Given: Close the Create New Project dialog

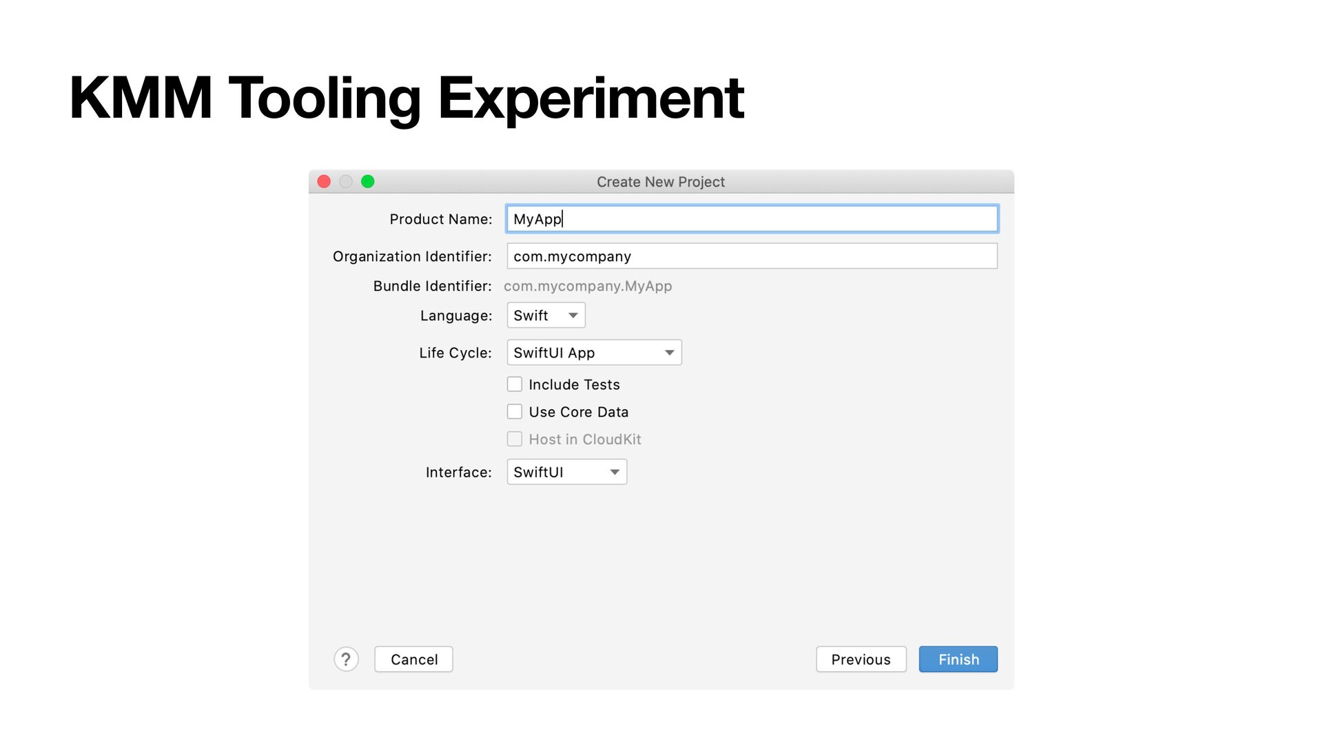Looking at the screenshot, I should [x=324, y=181].
